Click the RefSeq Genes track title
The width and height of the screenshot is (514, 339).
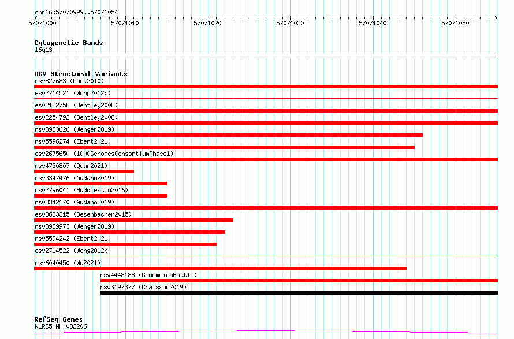58,319
